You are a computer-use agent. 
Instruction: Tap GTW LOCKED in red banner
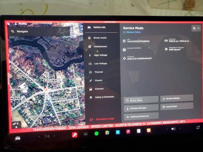point(79,127)
